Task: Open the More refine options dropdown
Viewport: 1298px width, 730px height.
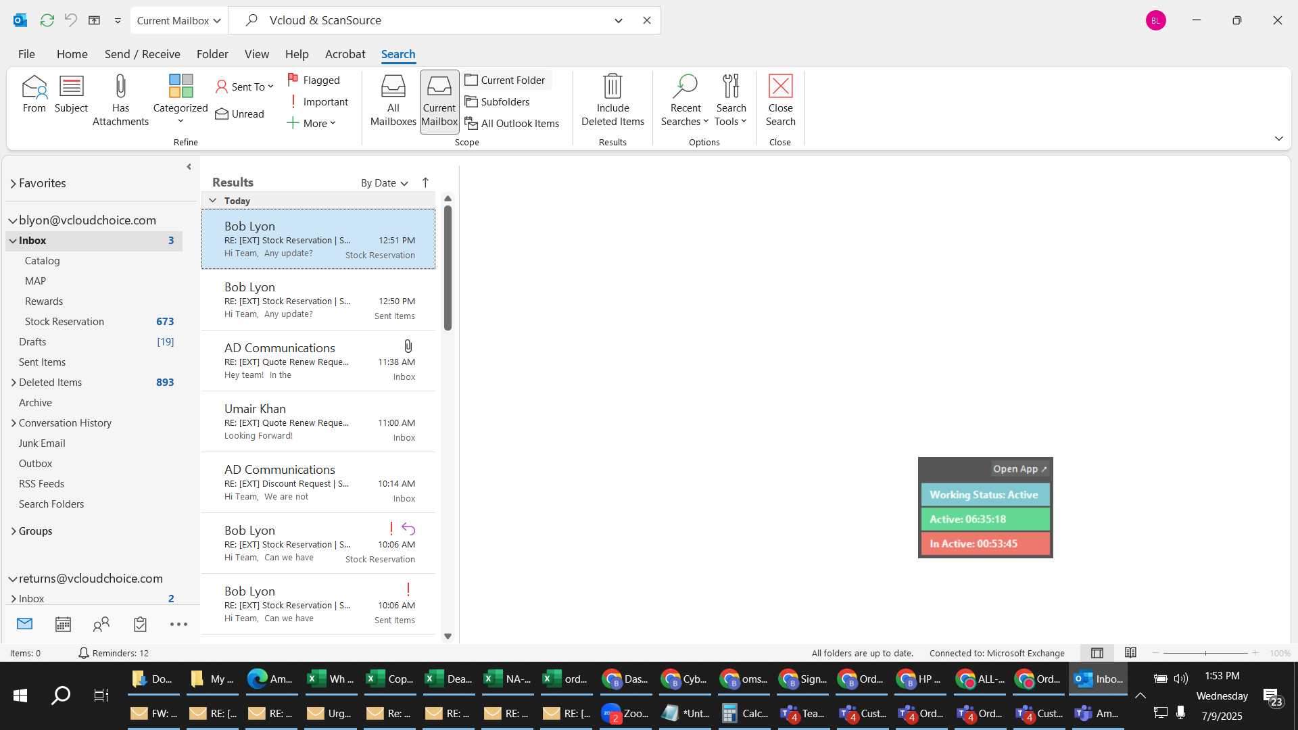Action: tap(311, 123)
